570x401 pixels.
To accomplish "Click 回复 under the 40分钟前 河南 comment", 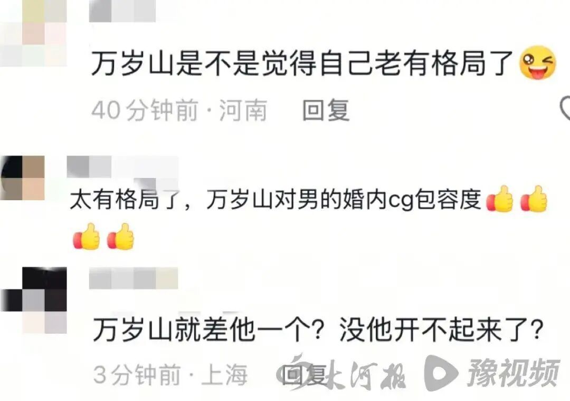I will coord(326,110).
